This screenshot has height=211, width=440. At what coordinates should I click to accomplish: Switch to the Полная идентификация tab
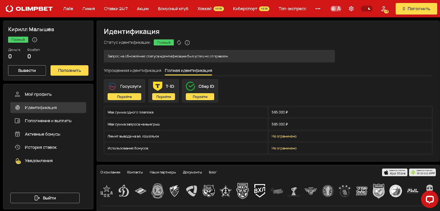pos(188,71)
